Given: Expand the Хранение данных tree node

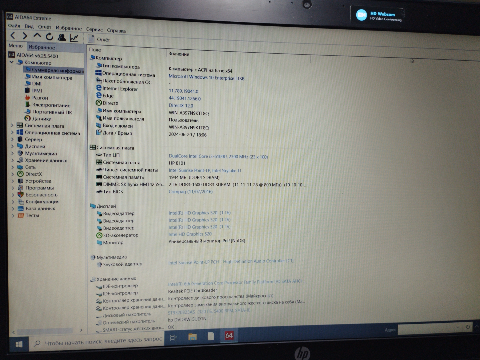Looking at the screenshot, I should 12,160.
